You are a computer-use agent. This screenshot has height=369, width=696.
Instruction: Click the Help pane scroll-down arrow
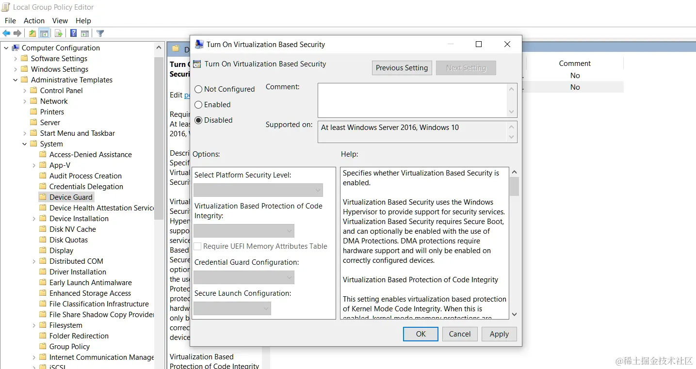click(515, 314)
